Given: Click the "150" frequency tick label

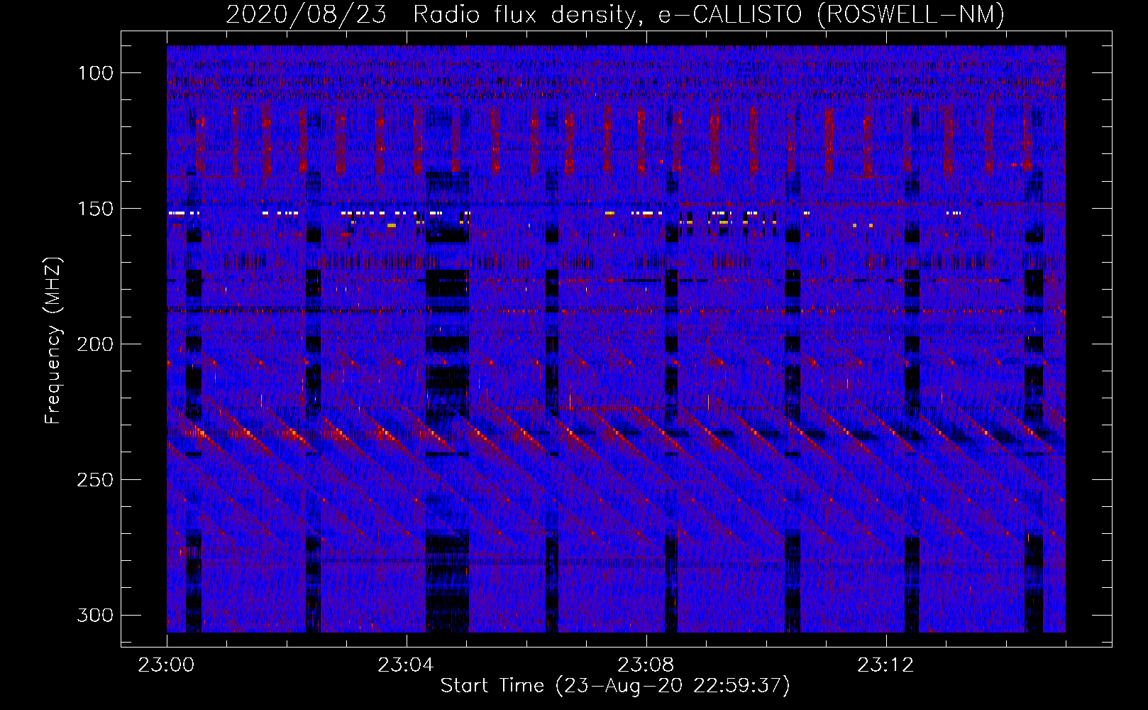Looking at the screenshot, I should [96, 209].
